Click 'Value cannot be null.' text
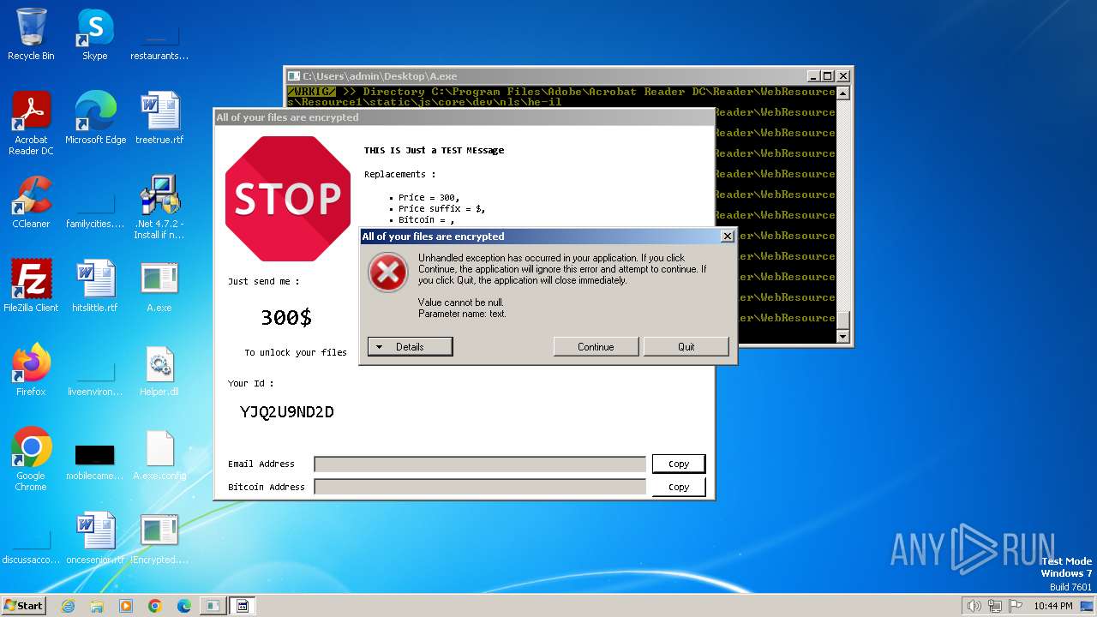The height and width of the screenshot is (617, 1097). 461,303
